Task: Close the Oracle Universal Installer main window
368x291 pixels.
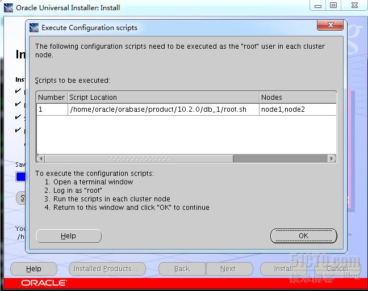Action: pos(354,6)
